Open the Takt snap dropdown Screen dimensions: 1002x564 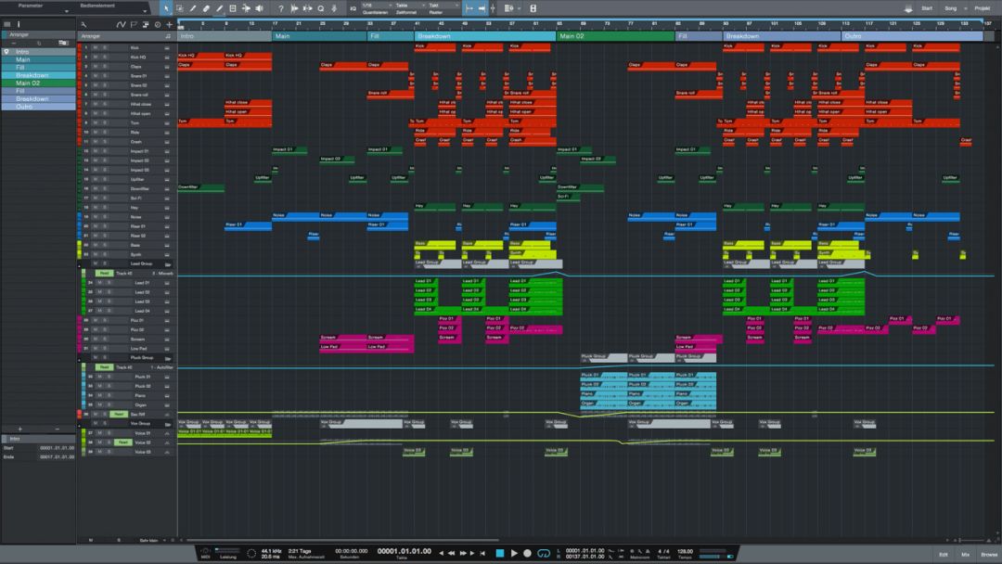coord(439,5)
